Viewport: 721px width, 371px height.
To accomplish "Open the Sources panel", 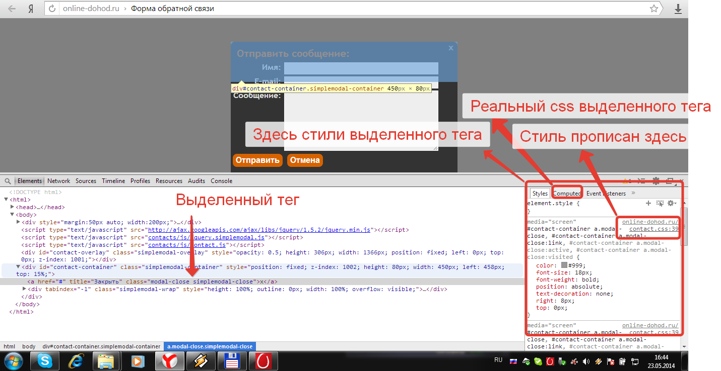I will pyautogui.click(x=86, y=181).
